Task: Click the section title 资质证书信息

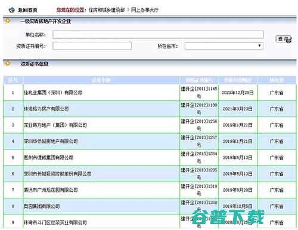Action: coord(35,64)
